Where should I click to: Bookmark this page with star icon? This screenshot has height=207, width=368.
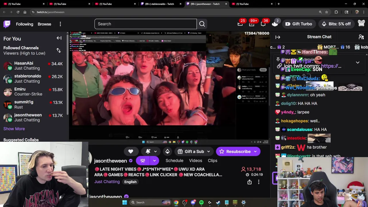point(327,12)
